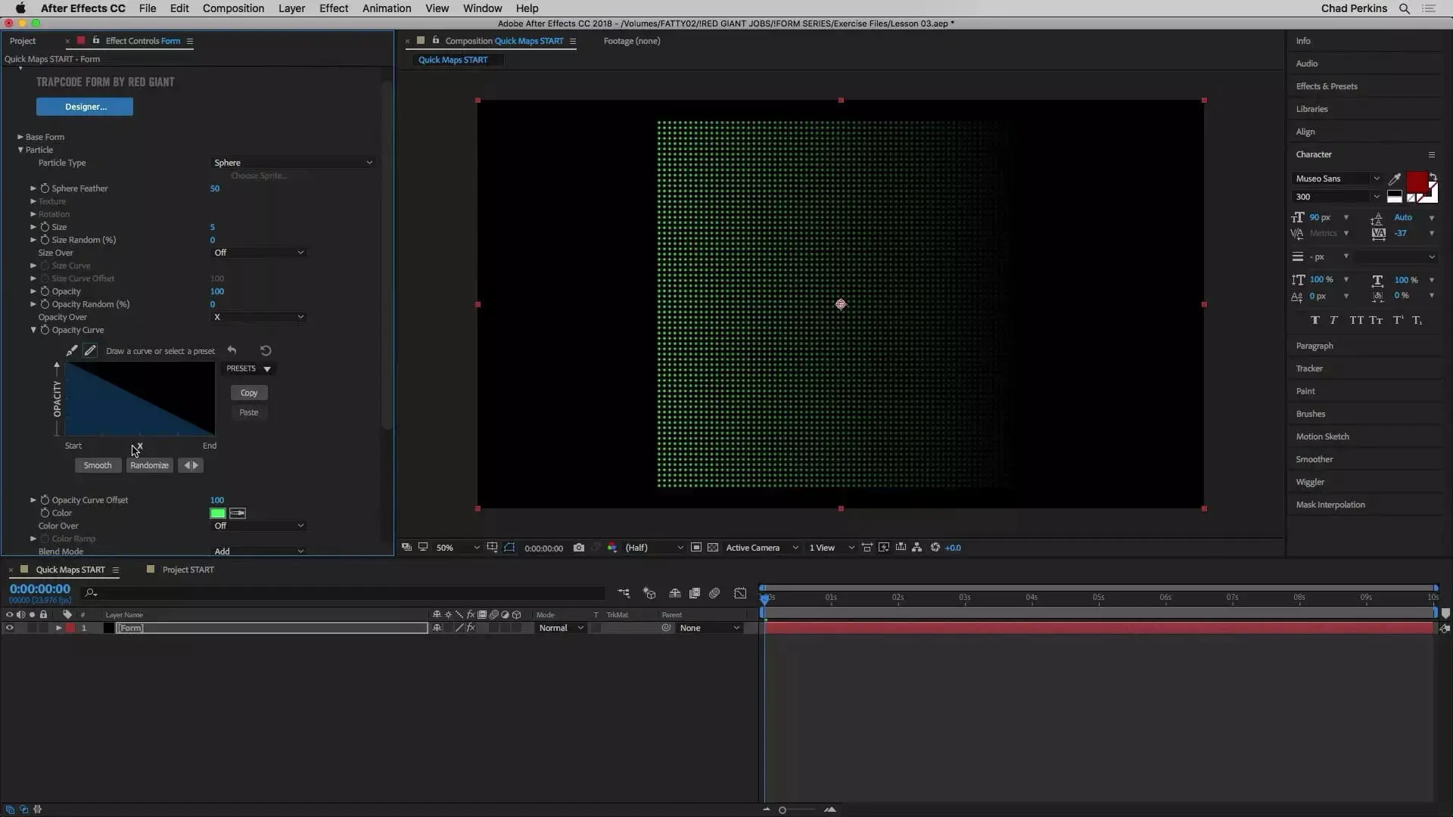Viewport: 1453px width, 817px height.
Task: Enable Fast Previews in viewer
Action: click(884, 548)
